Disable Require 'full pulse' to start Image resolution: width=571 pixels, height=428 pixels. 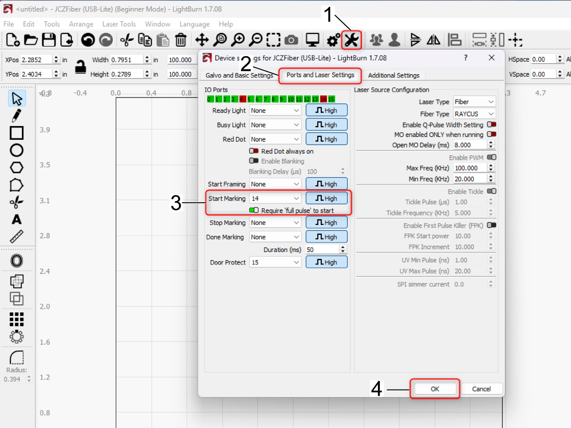click(x=254, y=210)
